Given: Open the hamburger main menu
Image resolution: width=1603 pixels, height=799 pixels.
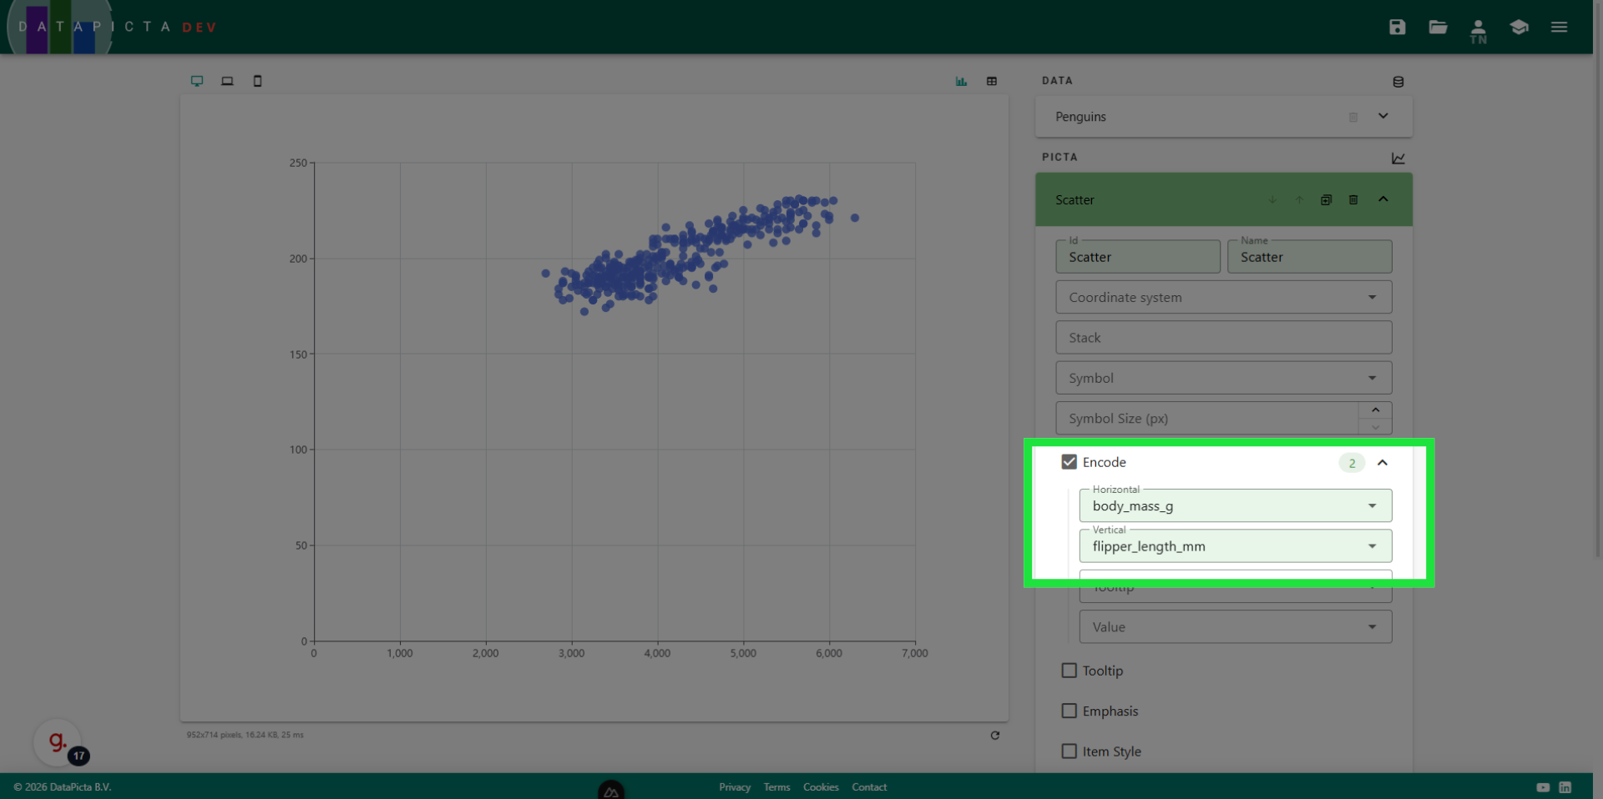Looking at the screenshot, I should point(1559,28).
